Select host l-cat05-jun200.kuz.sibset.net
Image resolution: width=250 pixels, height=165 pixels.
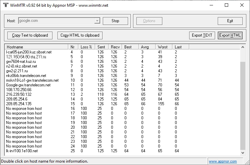[29, 52]
